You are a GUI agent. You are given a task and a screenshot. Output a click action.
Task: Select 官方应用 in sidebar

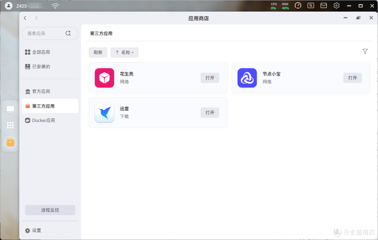(50, 91)
